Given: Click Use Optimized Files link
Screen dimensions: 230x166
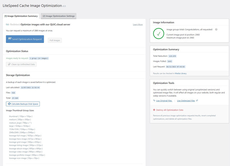Looking at the screenshot, I should pyautogui.click(x=186, y=101).
